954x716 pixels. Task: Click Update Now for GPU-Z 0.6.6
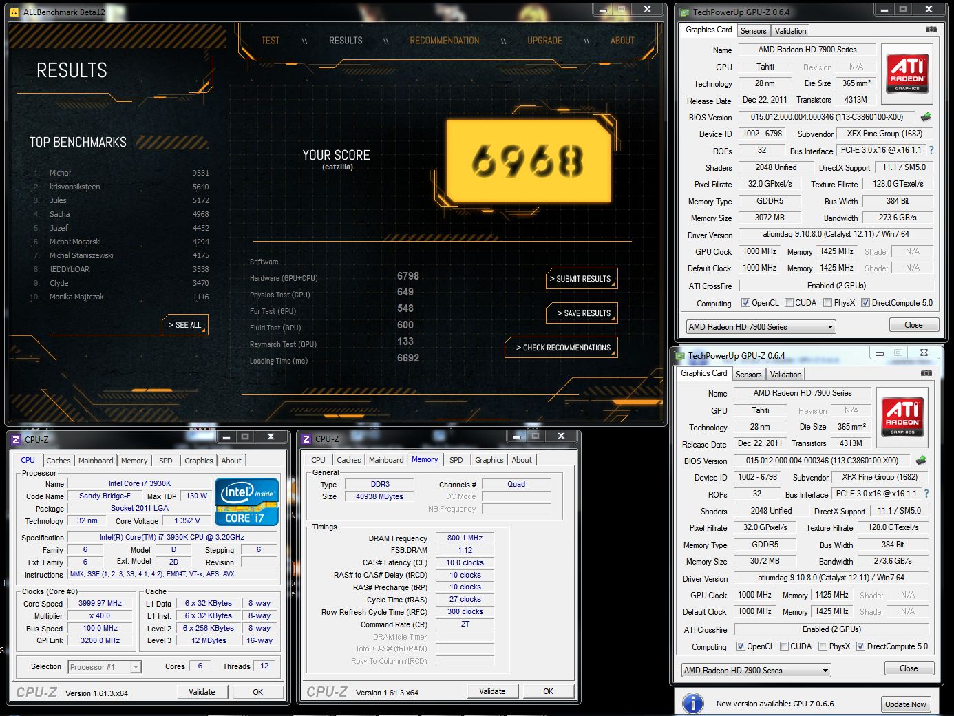[905, 704]
